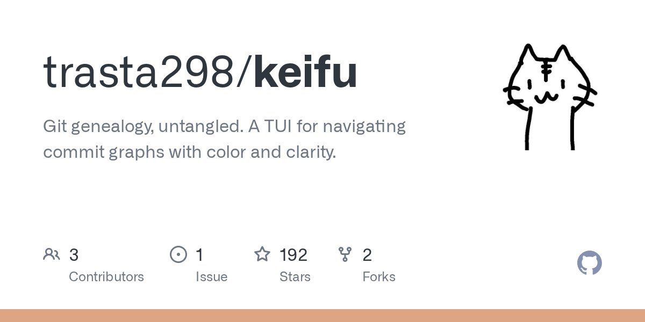This screenshot has width=645, height=322.
Task: Click the Stars star icon
Action: [262, 254]
